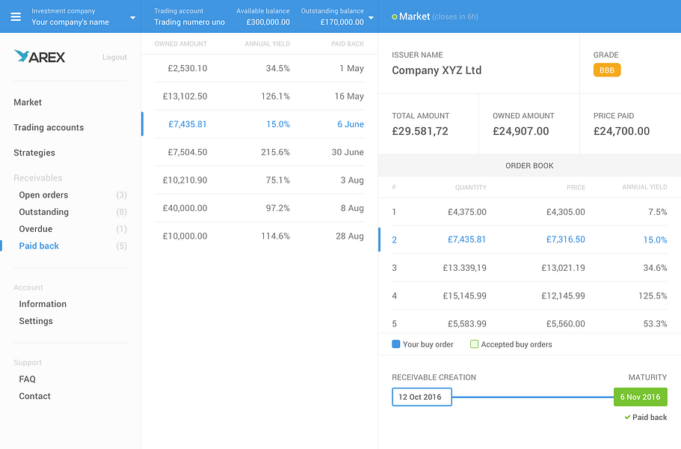The width and height of the screenshot is (681, 449).
Task: Select Open orders under Receivables
Action: (x=43, y=195)
